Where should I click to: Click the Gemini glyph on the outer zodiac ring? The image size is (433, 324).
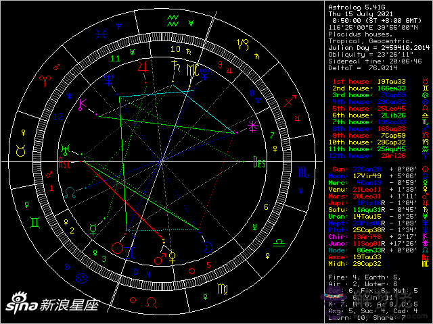tap(33, 221)
